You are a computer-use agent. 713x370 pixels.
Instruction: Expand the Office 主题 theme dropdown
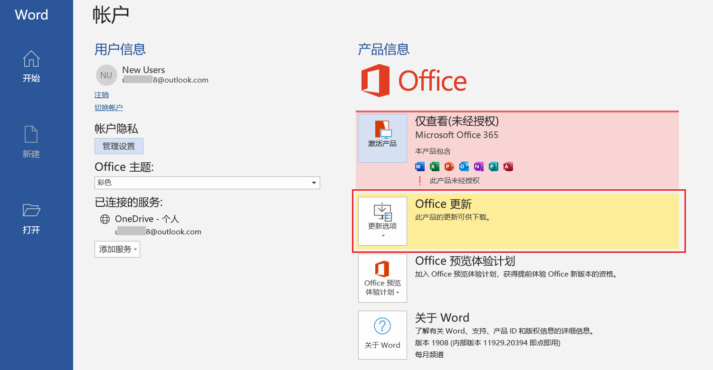314,183
